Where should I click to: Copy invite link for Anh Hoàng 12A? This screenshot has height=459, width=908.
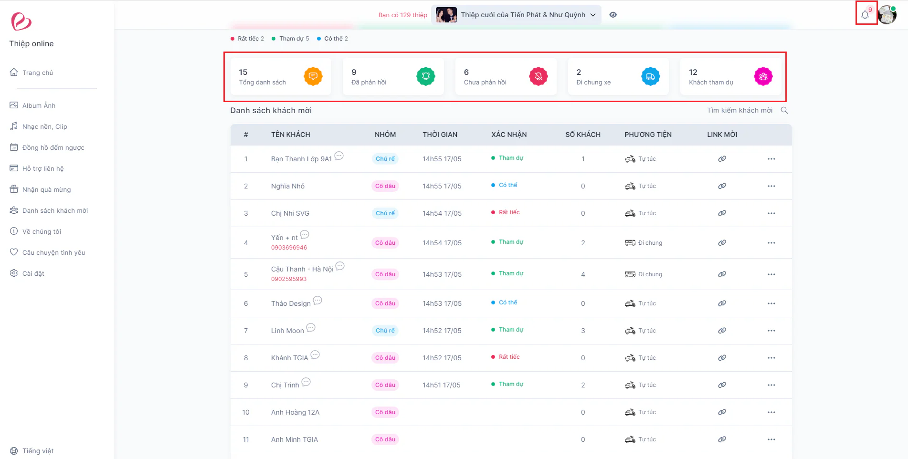coord(722,412)
